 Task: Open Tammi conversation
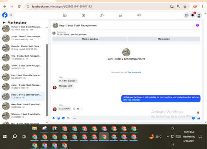(23, 67)
